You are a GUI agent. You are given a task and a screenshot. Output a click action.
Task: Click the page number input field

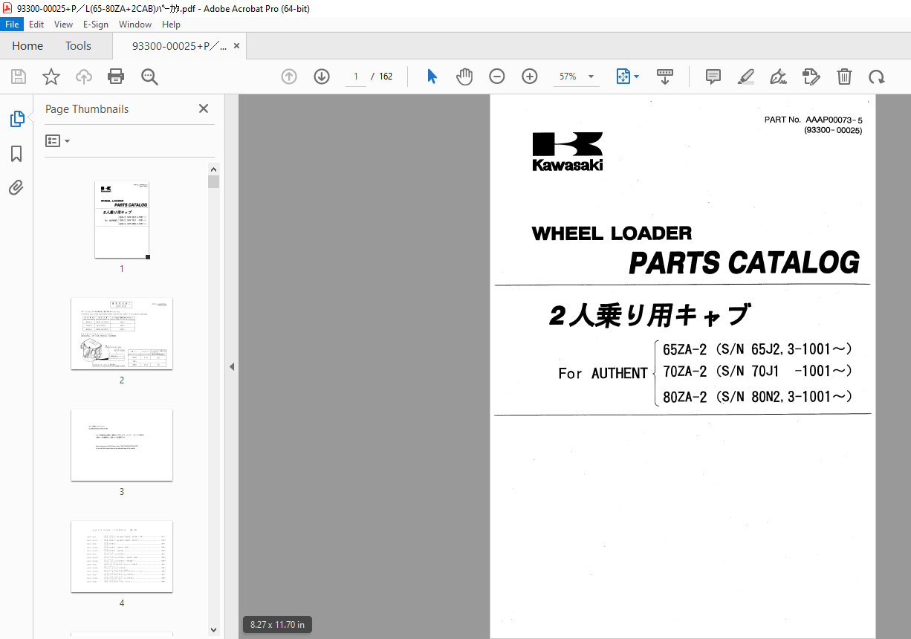356,77
